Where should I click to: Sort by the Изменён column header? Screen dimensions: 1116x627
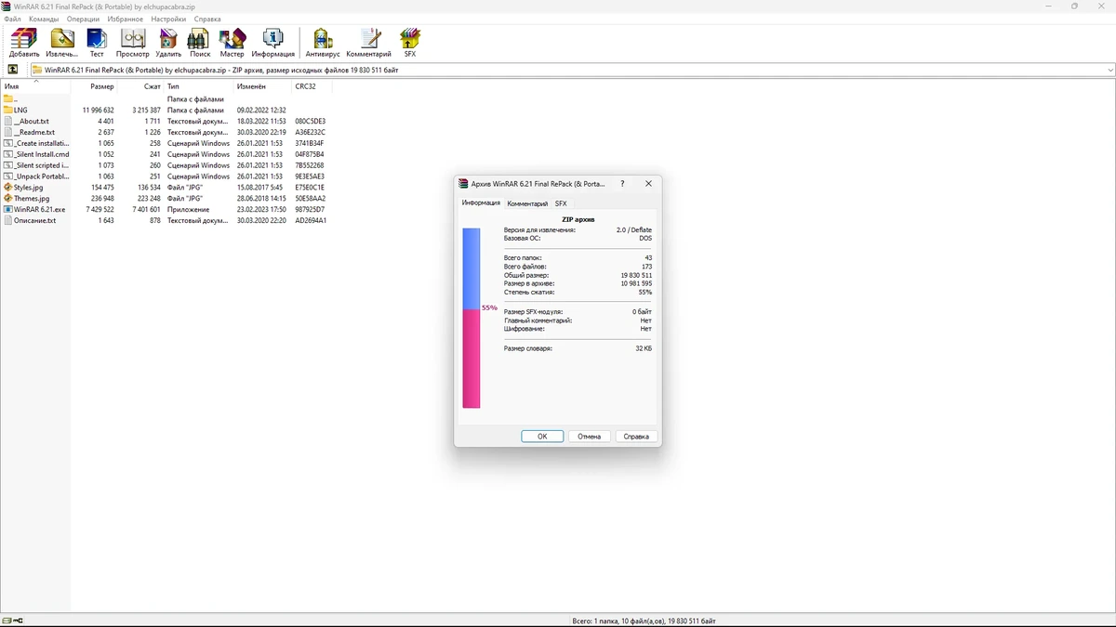pos(263,86)
